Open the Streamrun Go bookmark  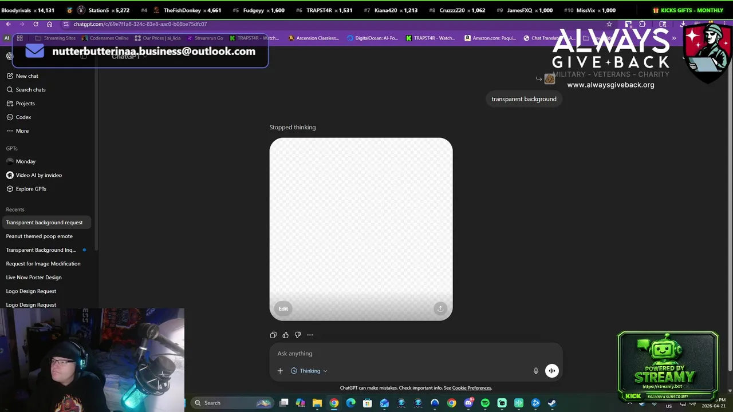[205, 38]
